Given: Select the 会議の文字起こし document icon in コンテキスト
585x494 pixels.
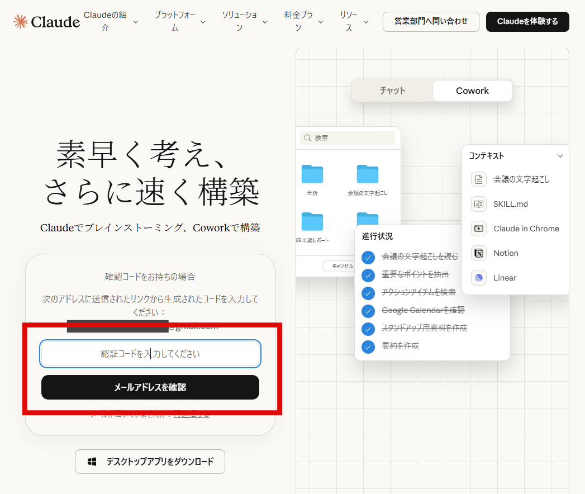Looking at the screenshot, I should [x=478, y=179].
